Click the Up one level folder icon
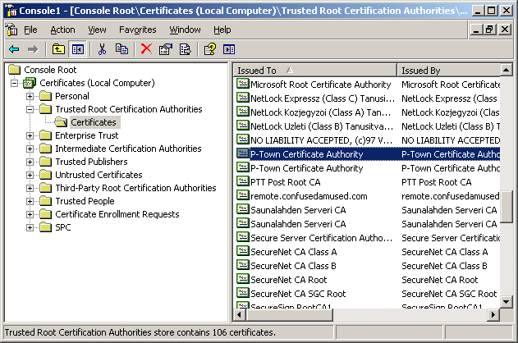Screen dimensions: 518x343 (x=58, y=49)
